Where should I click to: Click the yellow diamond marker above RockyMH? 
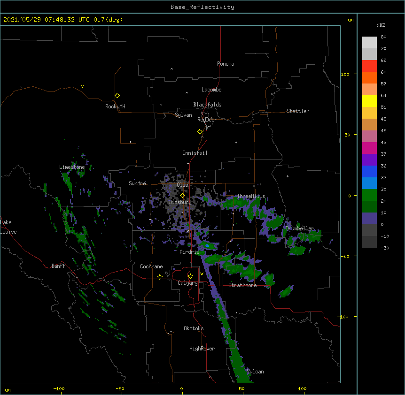(x=117, y=96)
